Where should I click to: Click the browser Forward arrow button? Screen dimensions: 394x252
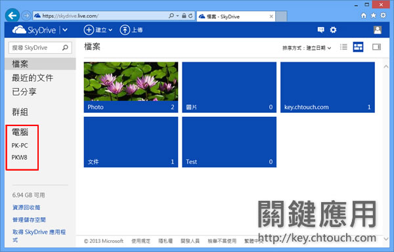pyautogui.click(x=26, y=16)
